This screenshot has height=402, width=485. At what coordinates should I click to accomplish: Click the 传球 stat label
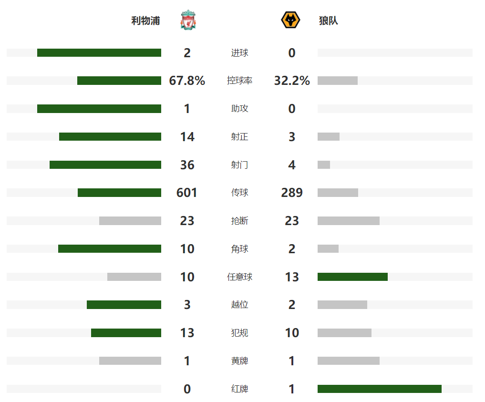click(239, 193)
